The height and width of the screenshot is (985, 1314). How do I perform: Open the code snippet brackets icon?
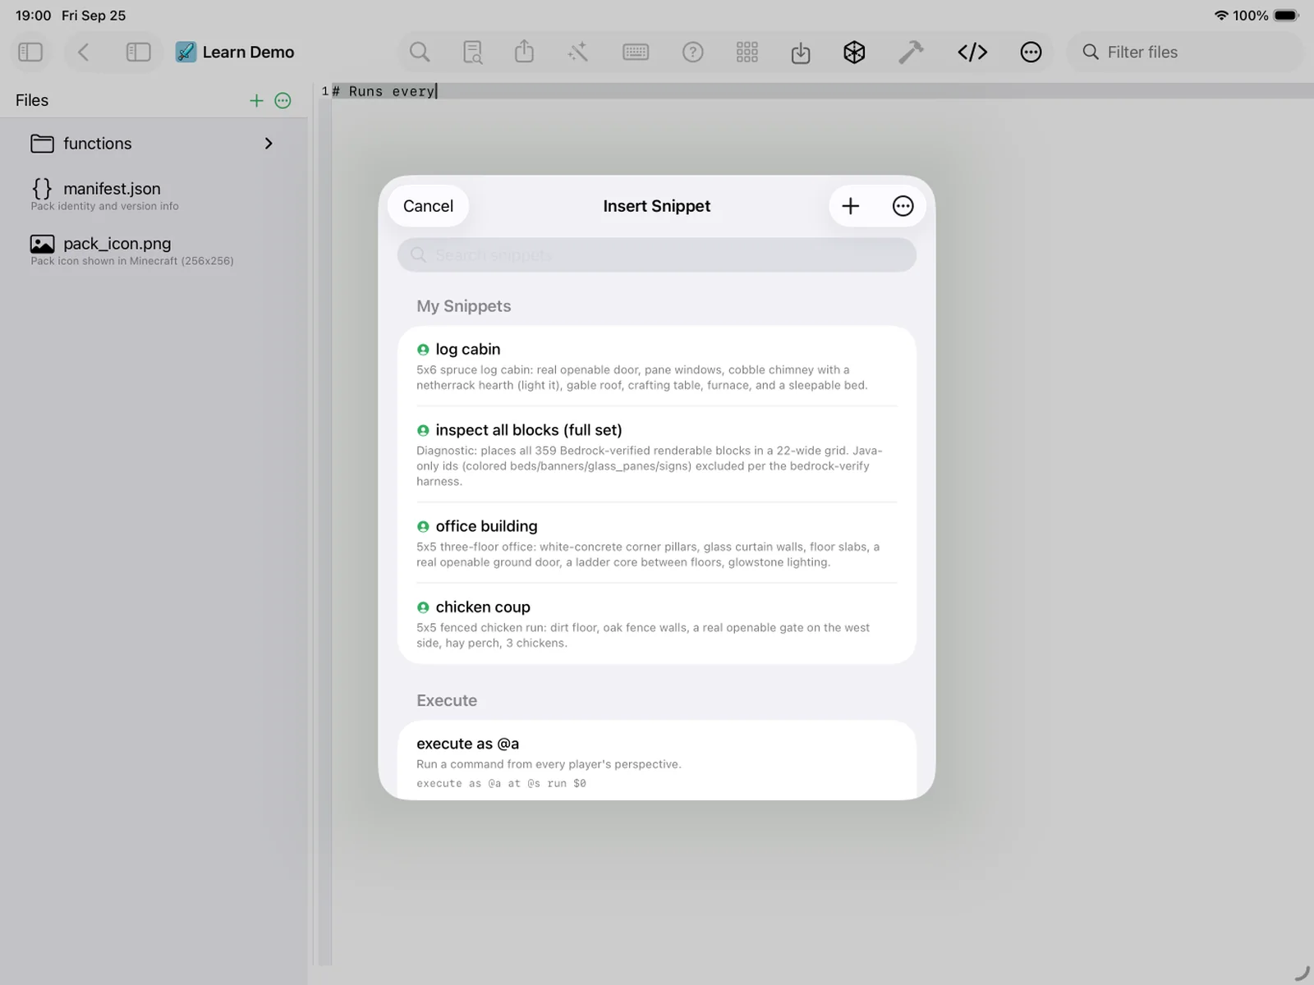[972, 53]
